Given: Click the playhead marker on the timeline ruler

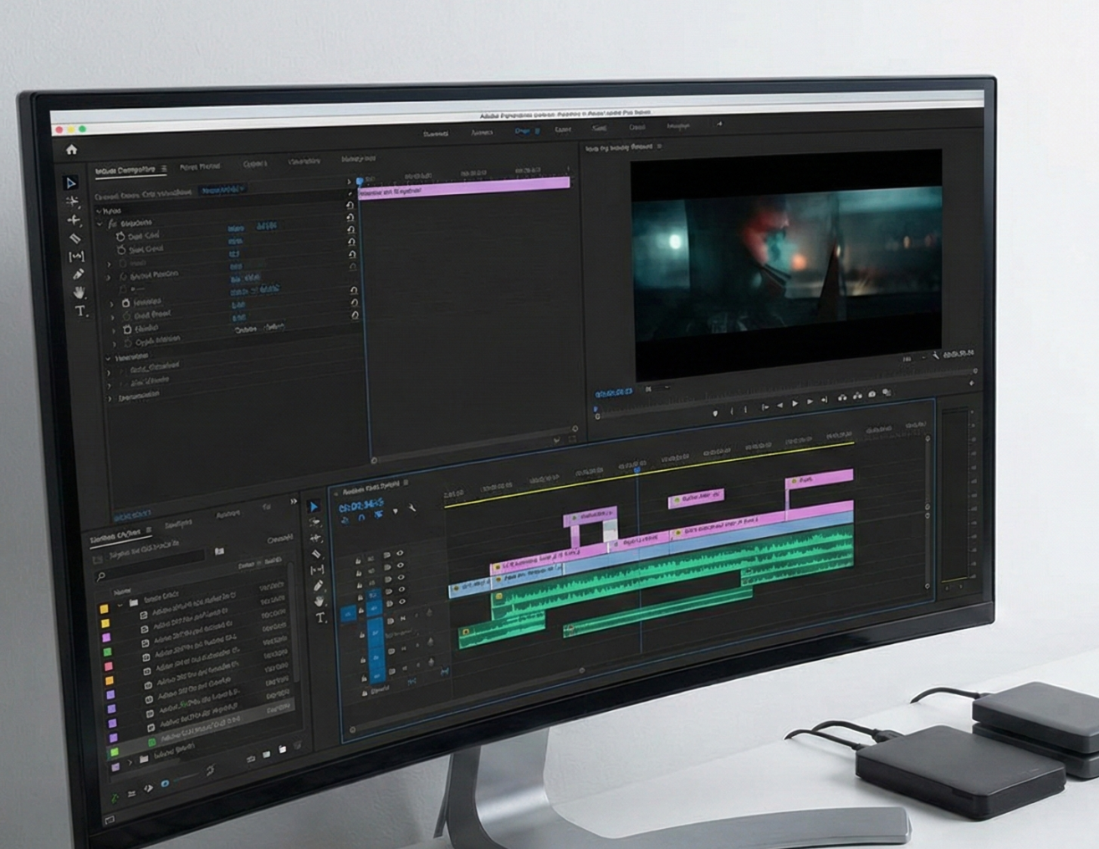Looking at the screenshot, I should click(x=637, y=470).
